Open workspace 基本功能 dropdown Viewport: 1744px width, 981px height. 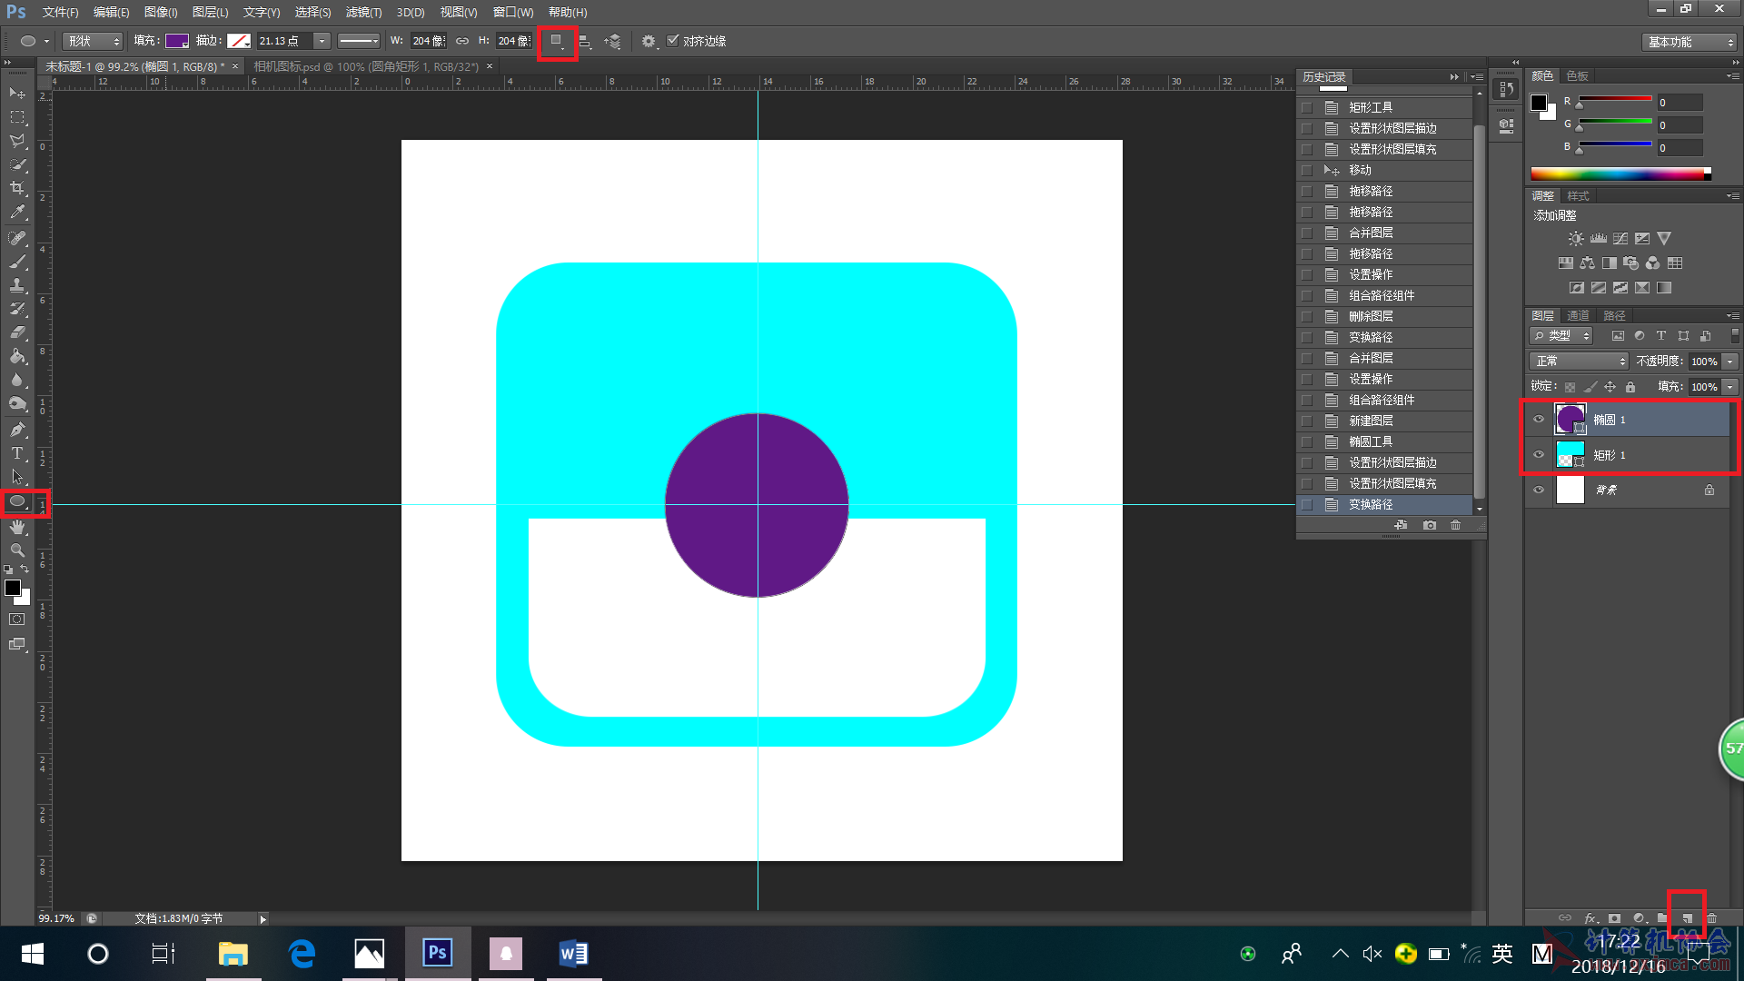[x=1689, y=42]
